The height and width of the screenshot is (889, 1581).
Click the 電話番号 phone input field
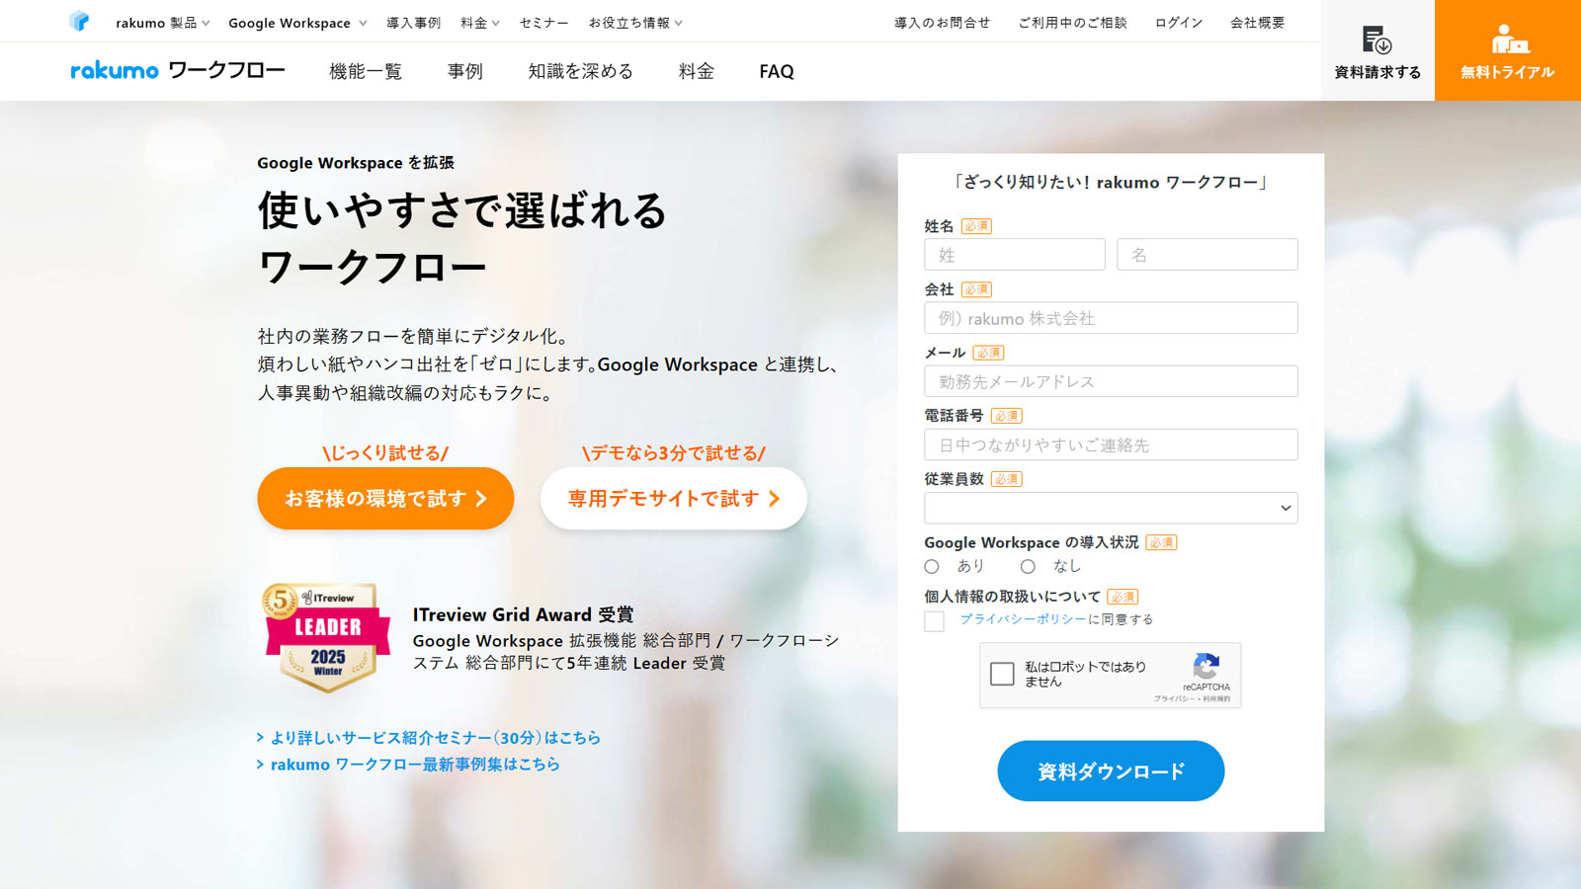click(1111, 444)
